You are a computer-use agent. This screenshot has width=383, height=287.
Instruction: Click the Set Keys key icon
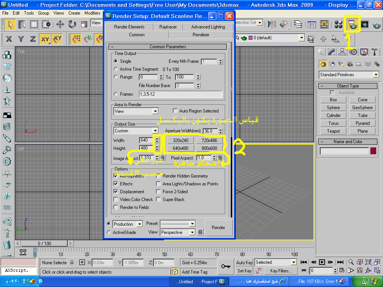click(226, 266)
